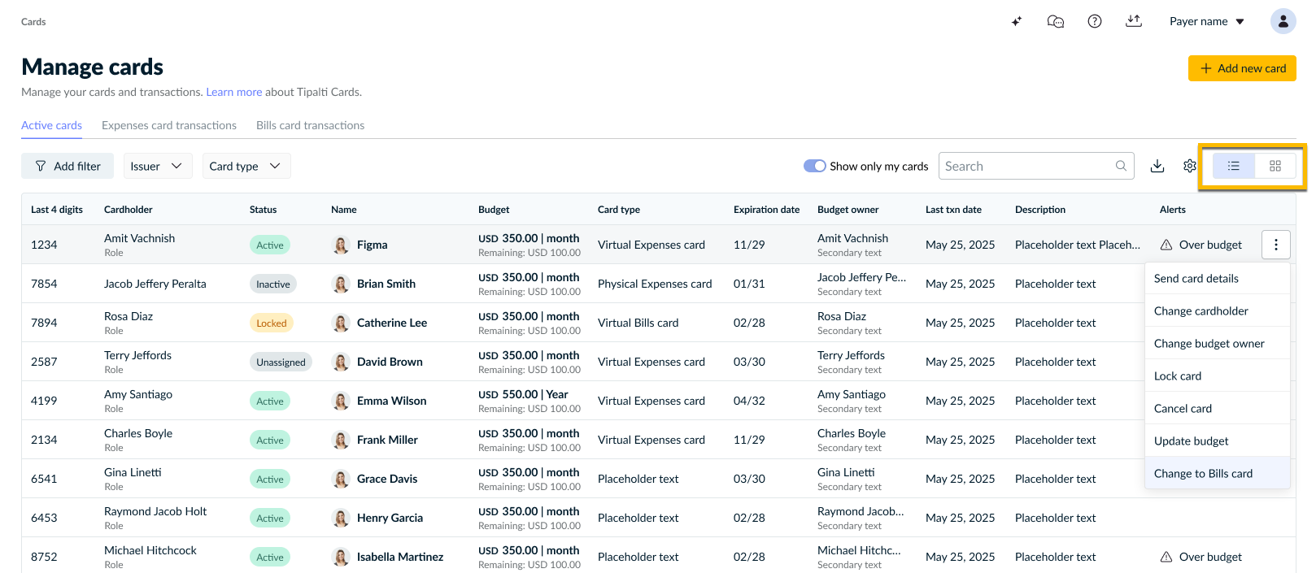This screenshot has width=1316, height=573.
Task: Switch to grid view icon
Action: tap(1275, 166)
